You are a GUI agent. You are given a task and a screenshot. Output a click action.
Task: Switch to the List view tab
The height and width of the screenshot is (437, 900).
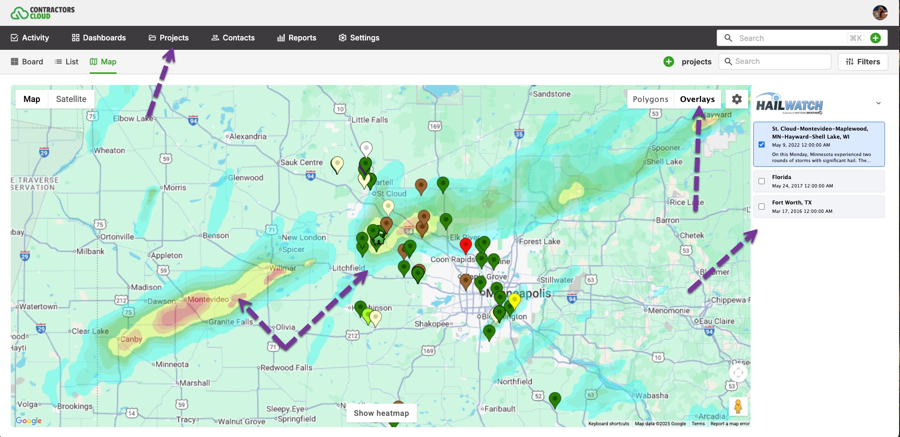coord(66,62)
